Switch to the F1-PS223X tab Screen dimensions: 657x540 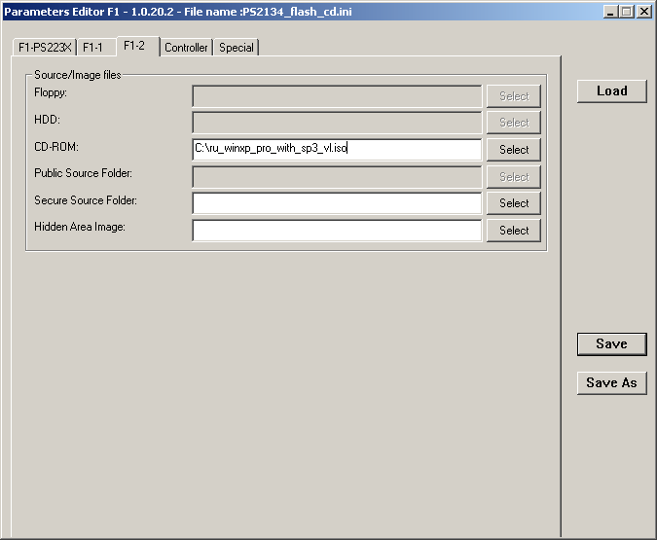(45, 48)
